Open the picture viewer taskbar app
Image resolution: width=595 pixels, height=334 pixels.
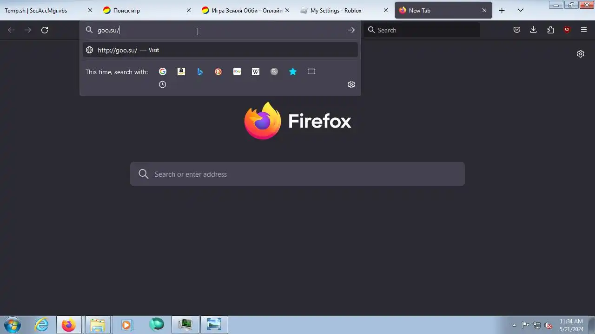[x=214, y=325]
